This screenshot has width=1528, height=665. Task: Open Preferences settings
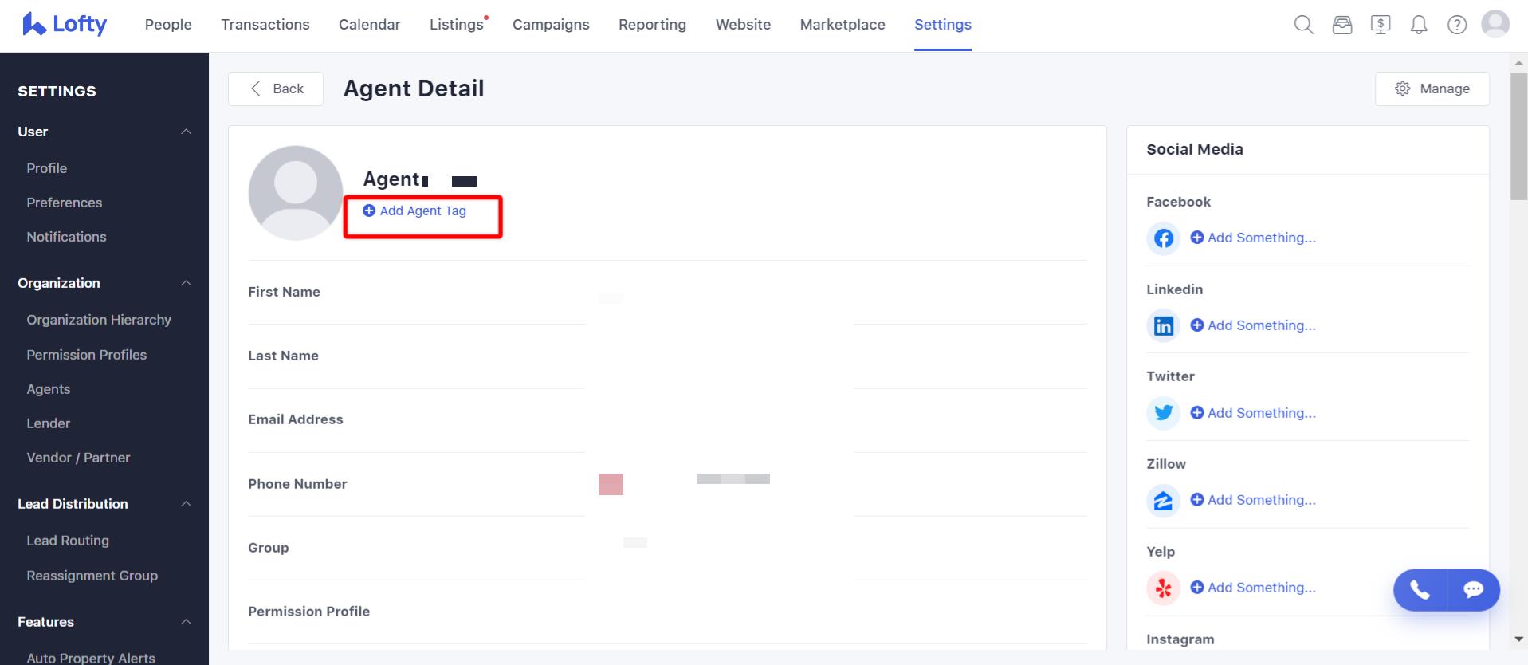65,203
